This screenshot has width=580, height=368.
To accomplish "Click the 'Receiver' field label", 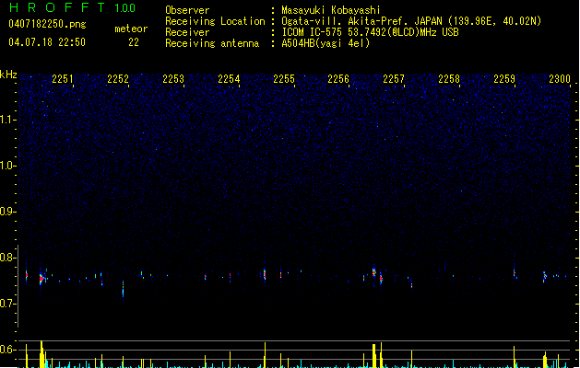I will click(x=187, y=32).
